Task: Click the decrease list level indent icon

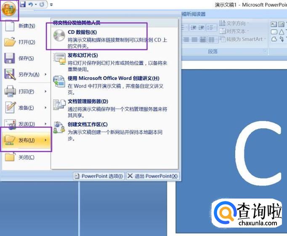Action: pyautogui.click(x=194, y=28)
